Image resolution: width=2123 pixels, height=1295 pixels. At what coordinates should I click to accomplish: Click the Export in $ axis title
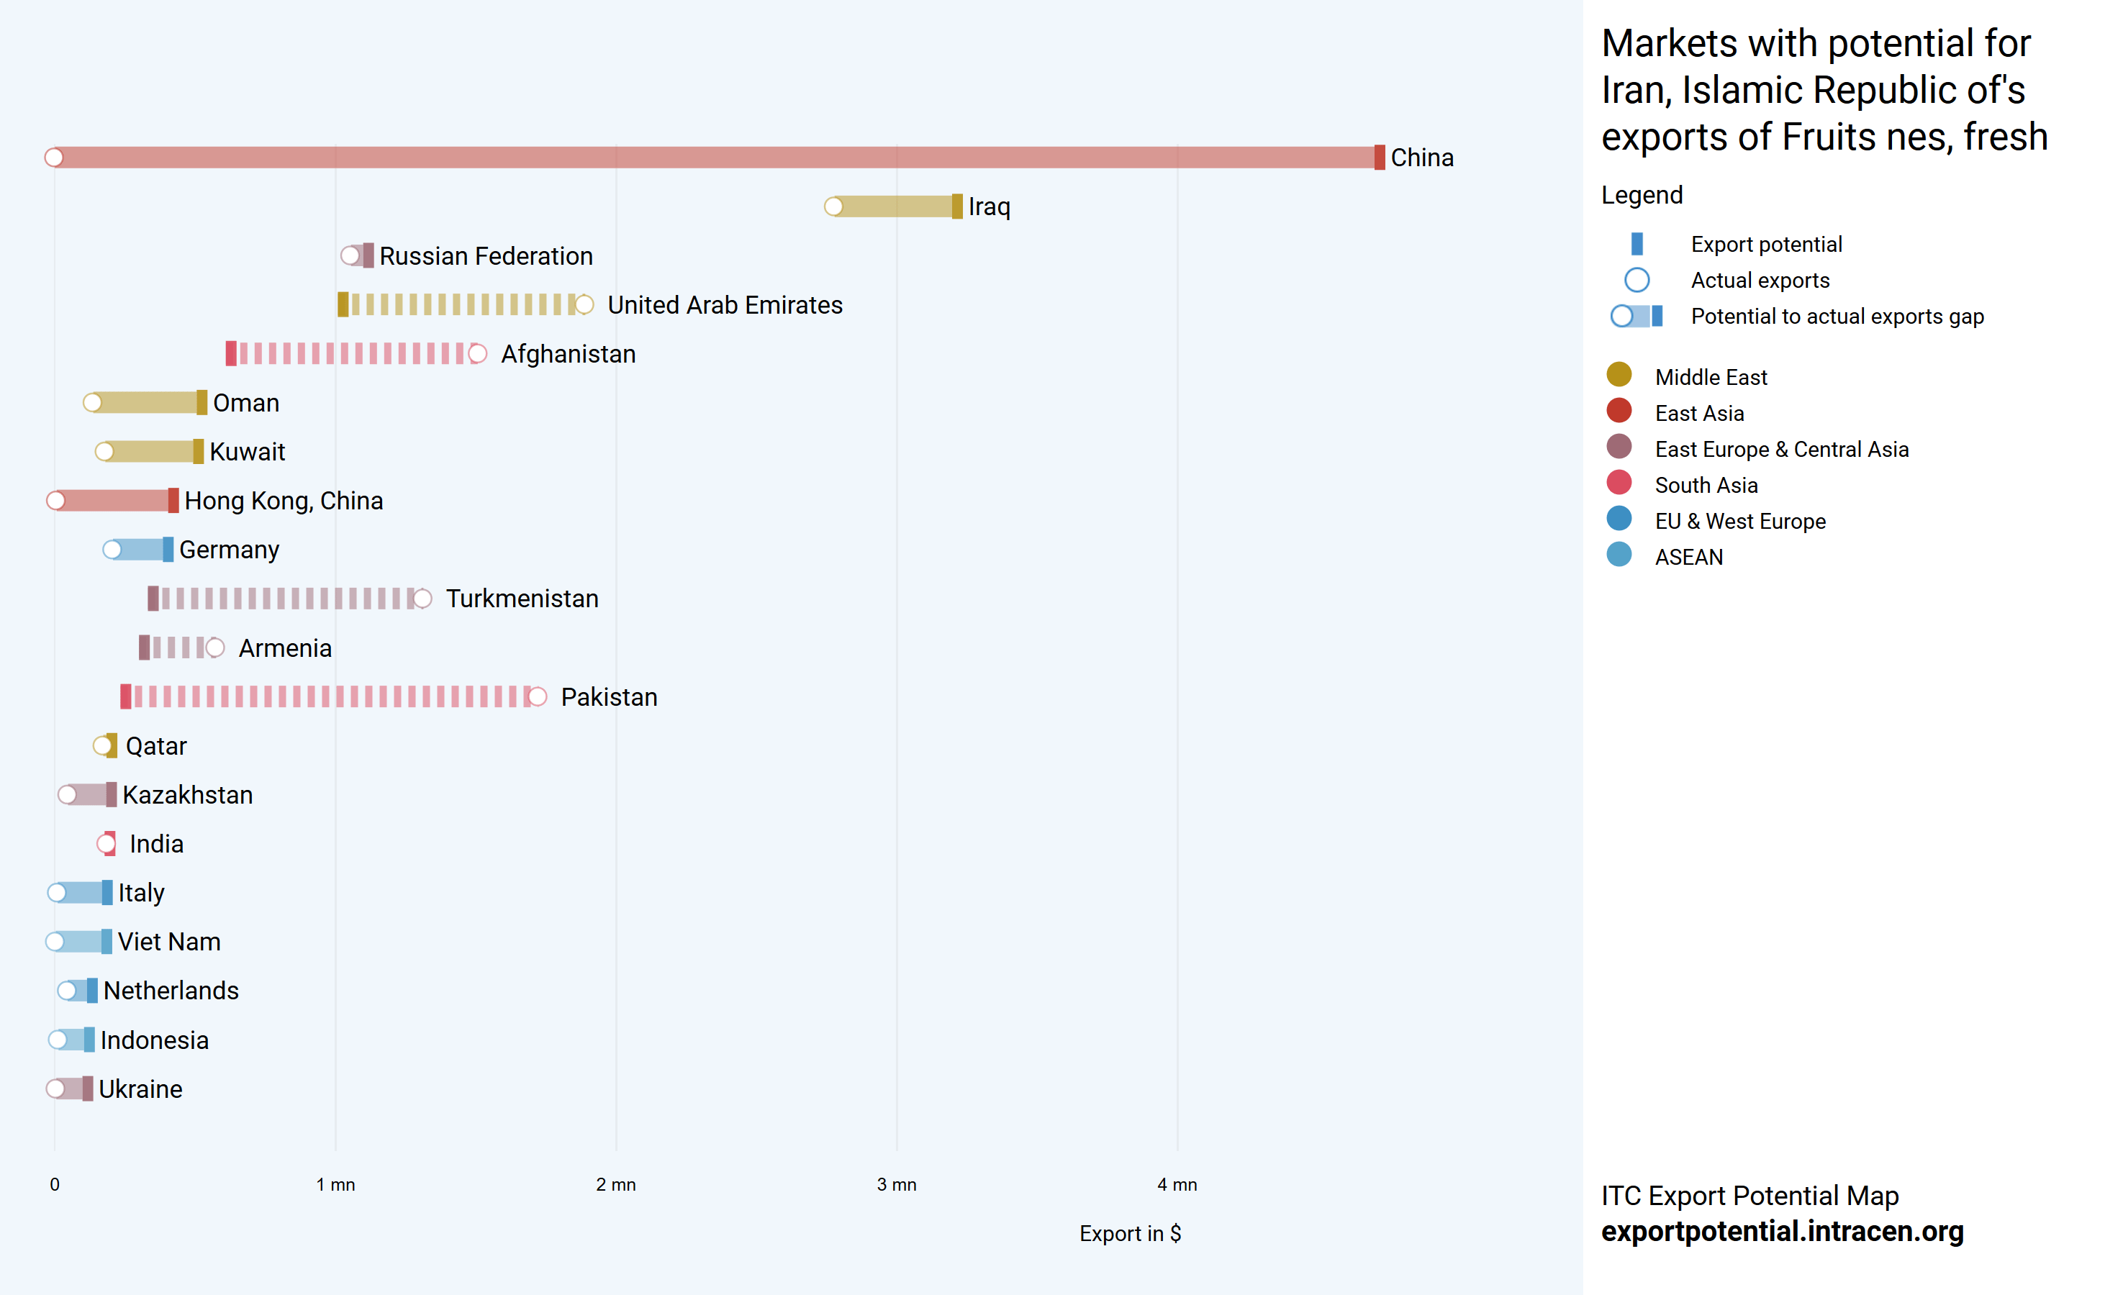coord(1130,1233)
